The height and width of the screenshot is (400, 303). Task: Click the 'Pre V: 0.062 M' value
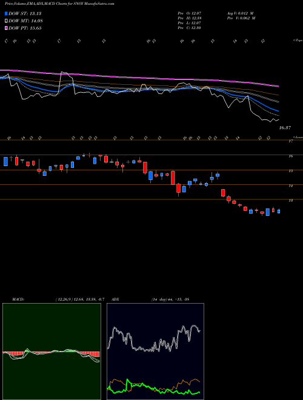point(241,18)
